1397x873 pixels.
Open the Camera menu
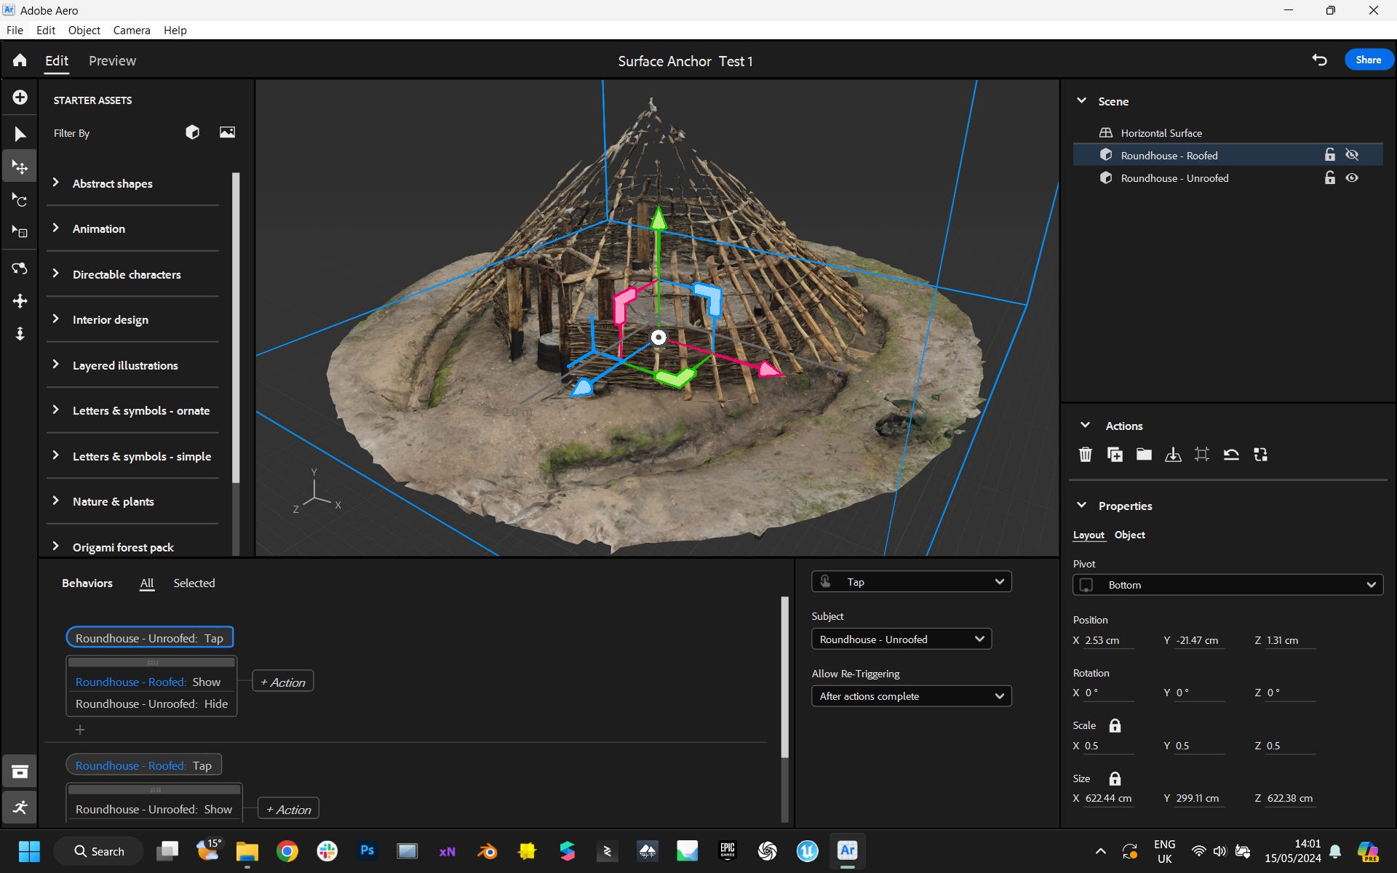click(x=132, y=30)
